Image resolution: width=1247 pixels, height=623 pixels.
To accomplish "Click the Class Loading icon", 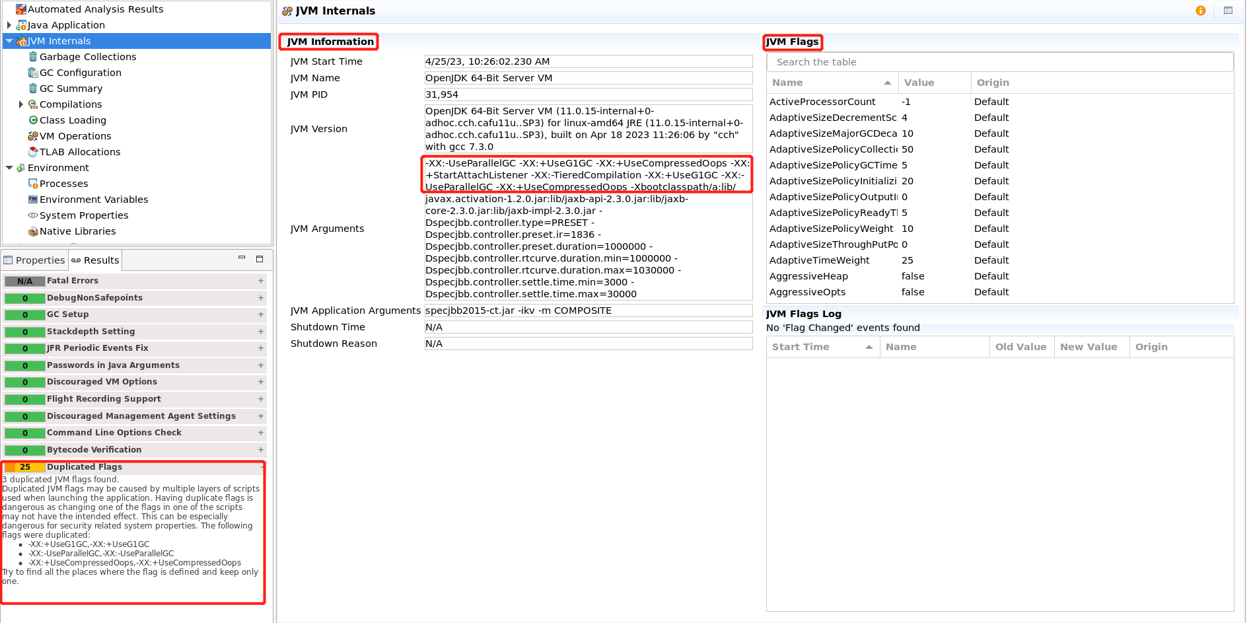I will [33, 120].
